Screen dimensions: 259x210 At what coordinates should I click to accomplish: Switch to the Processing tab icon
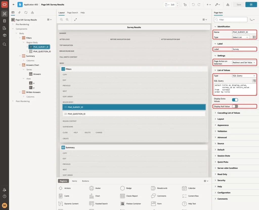(x=26, y=13)
